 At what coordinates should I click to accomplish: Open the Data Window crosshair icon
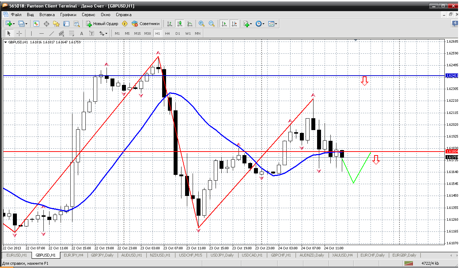[46, 24]
